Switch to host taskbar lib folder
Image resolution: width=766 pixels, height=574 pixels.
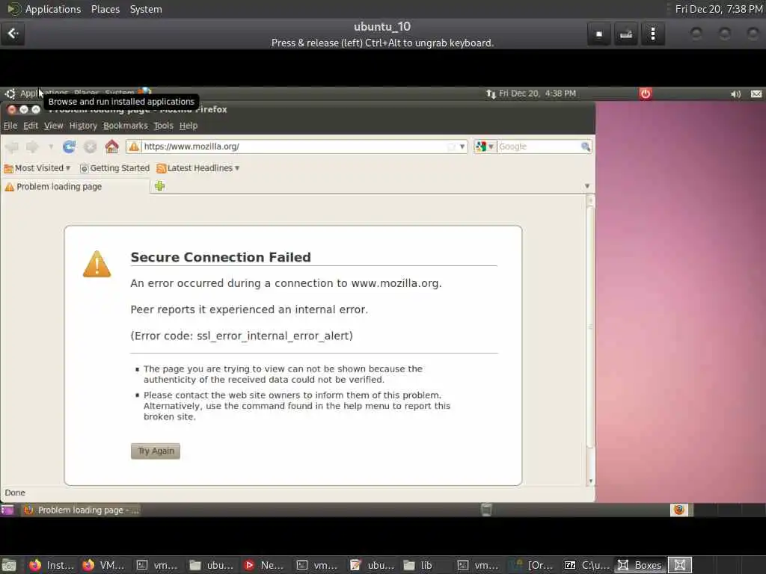pyautogui.click(x=419, y=565)
